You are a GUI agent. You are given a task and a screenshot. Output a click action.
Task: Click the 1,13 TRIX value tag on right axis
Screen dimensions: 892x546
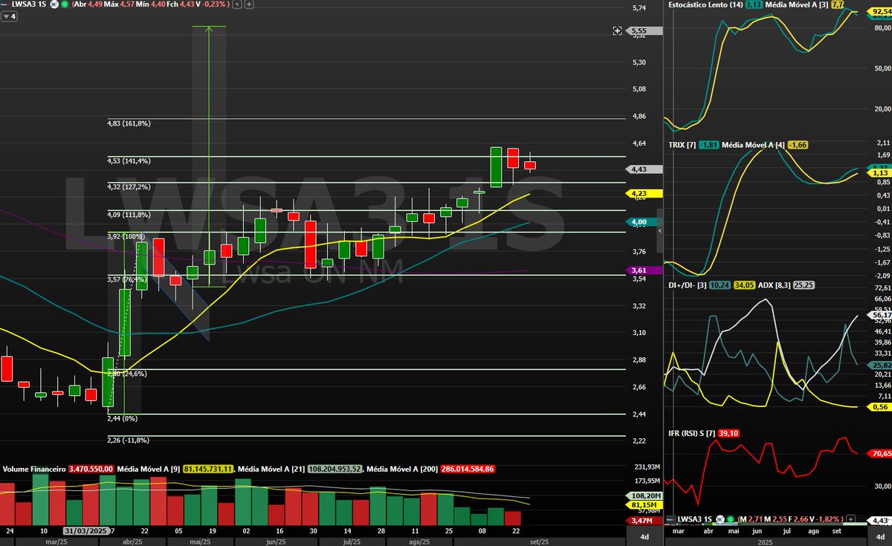[880, 172]
